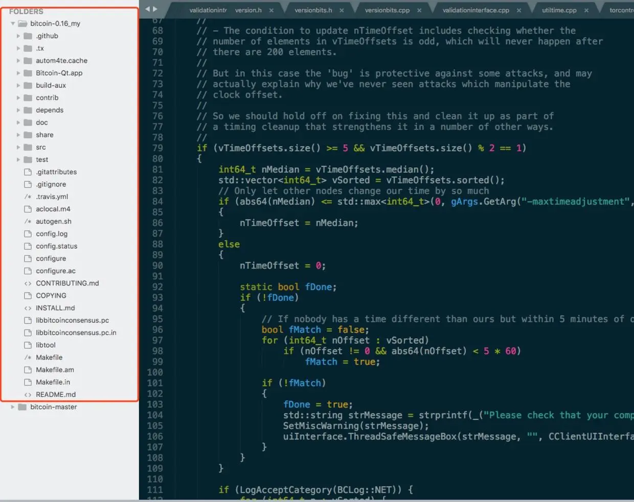Click the FOLDERS sidebar heading
The width and height of the screenshot is (634, 502).
(26, 11)
